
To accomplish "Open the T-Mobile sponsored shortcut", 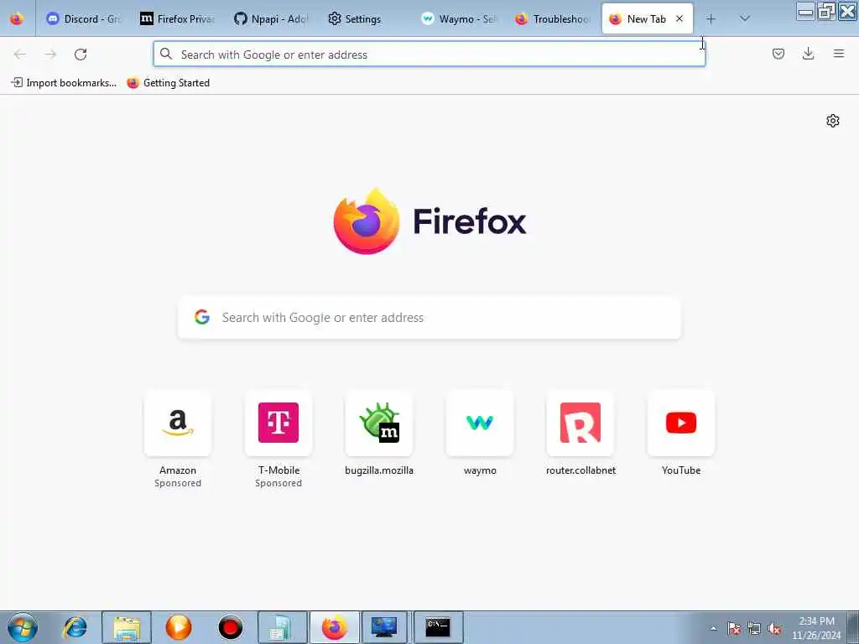I will (x=279, y=423).
